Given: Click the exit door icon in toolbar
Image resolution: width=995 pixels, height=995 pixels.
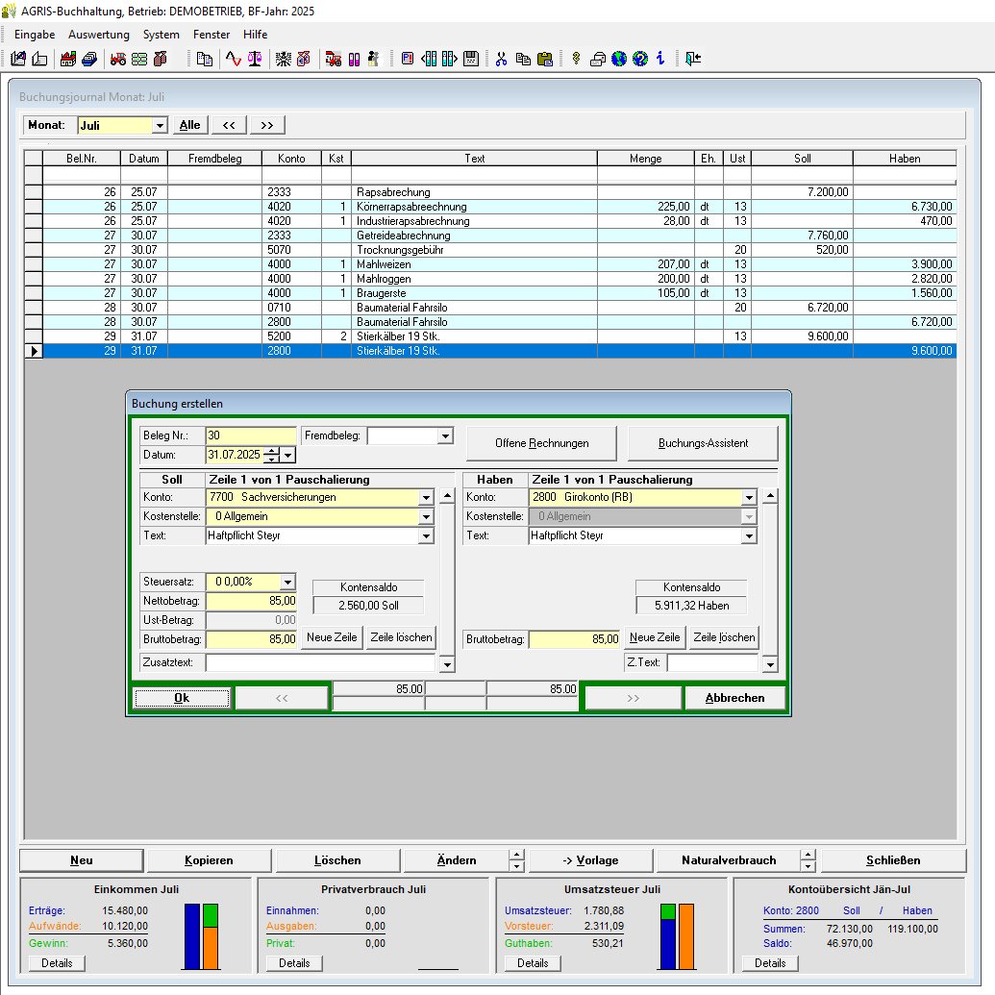Looking at the screenshot, I should coord(694,59).
